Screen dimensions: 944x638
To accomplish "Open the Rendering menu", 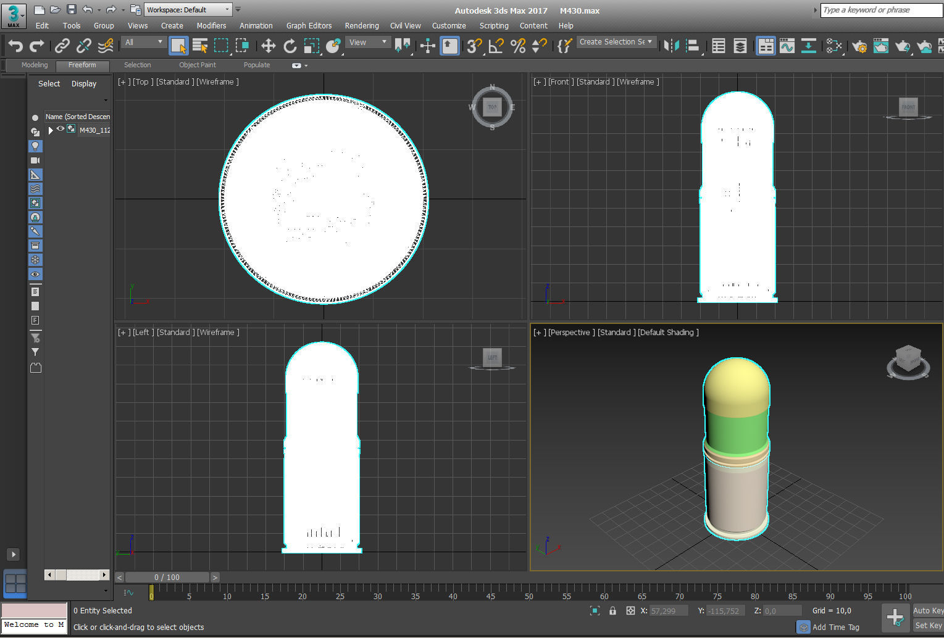I will point(362,26).
